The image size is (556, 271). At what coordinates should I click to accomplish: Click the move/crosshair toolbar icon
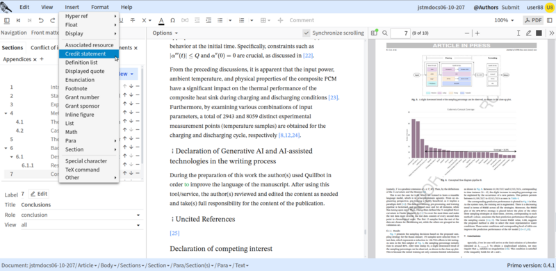click(x=280, y=21)
